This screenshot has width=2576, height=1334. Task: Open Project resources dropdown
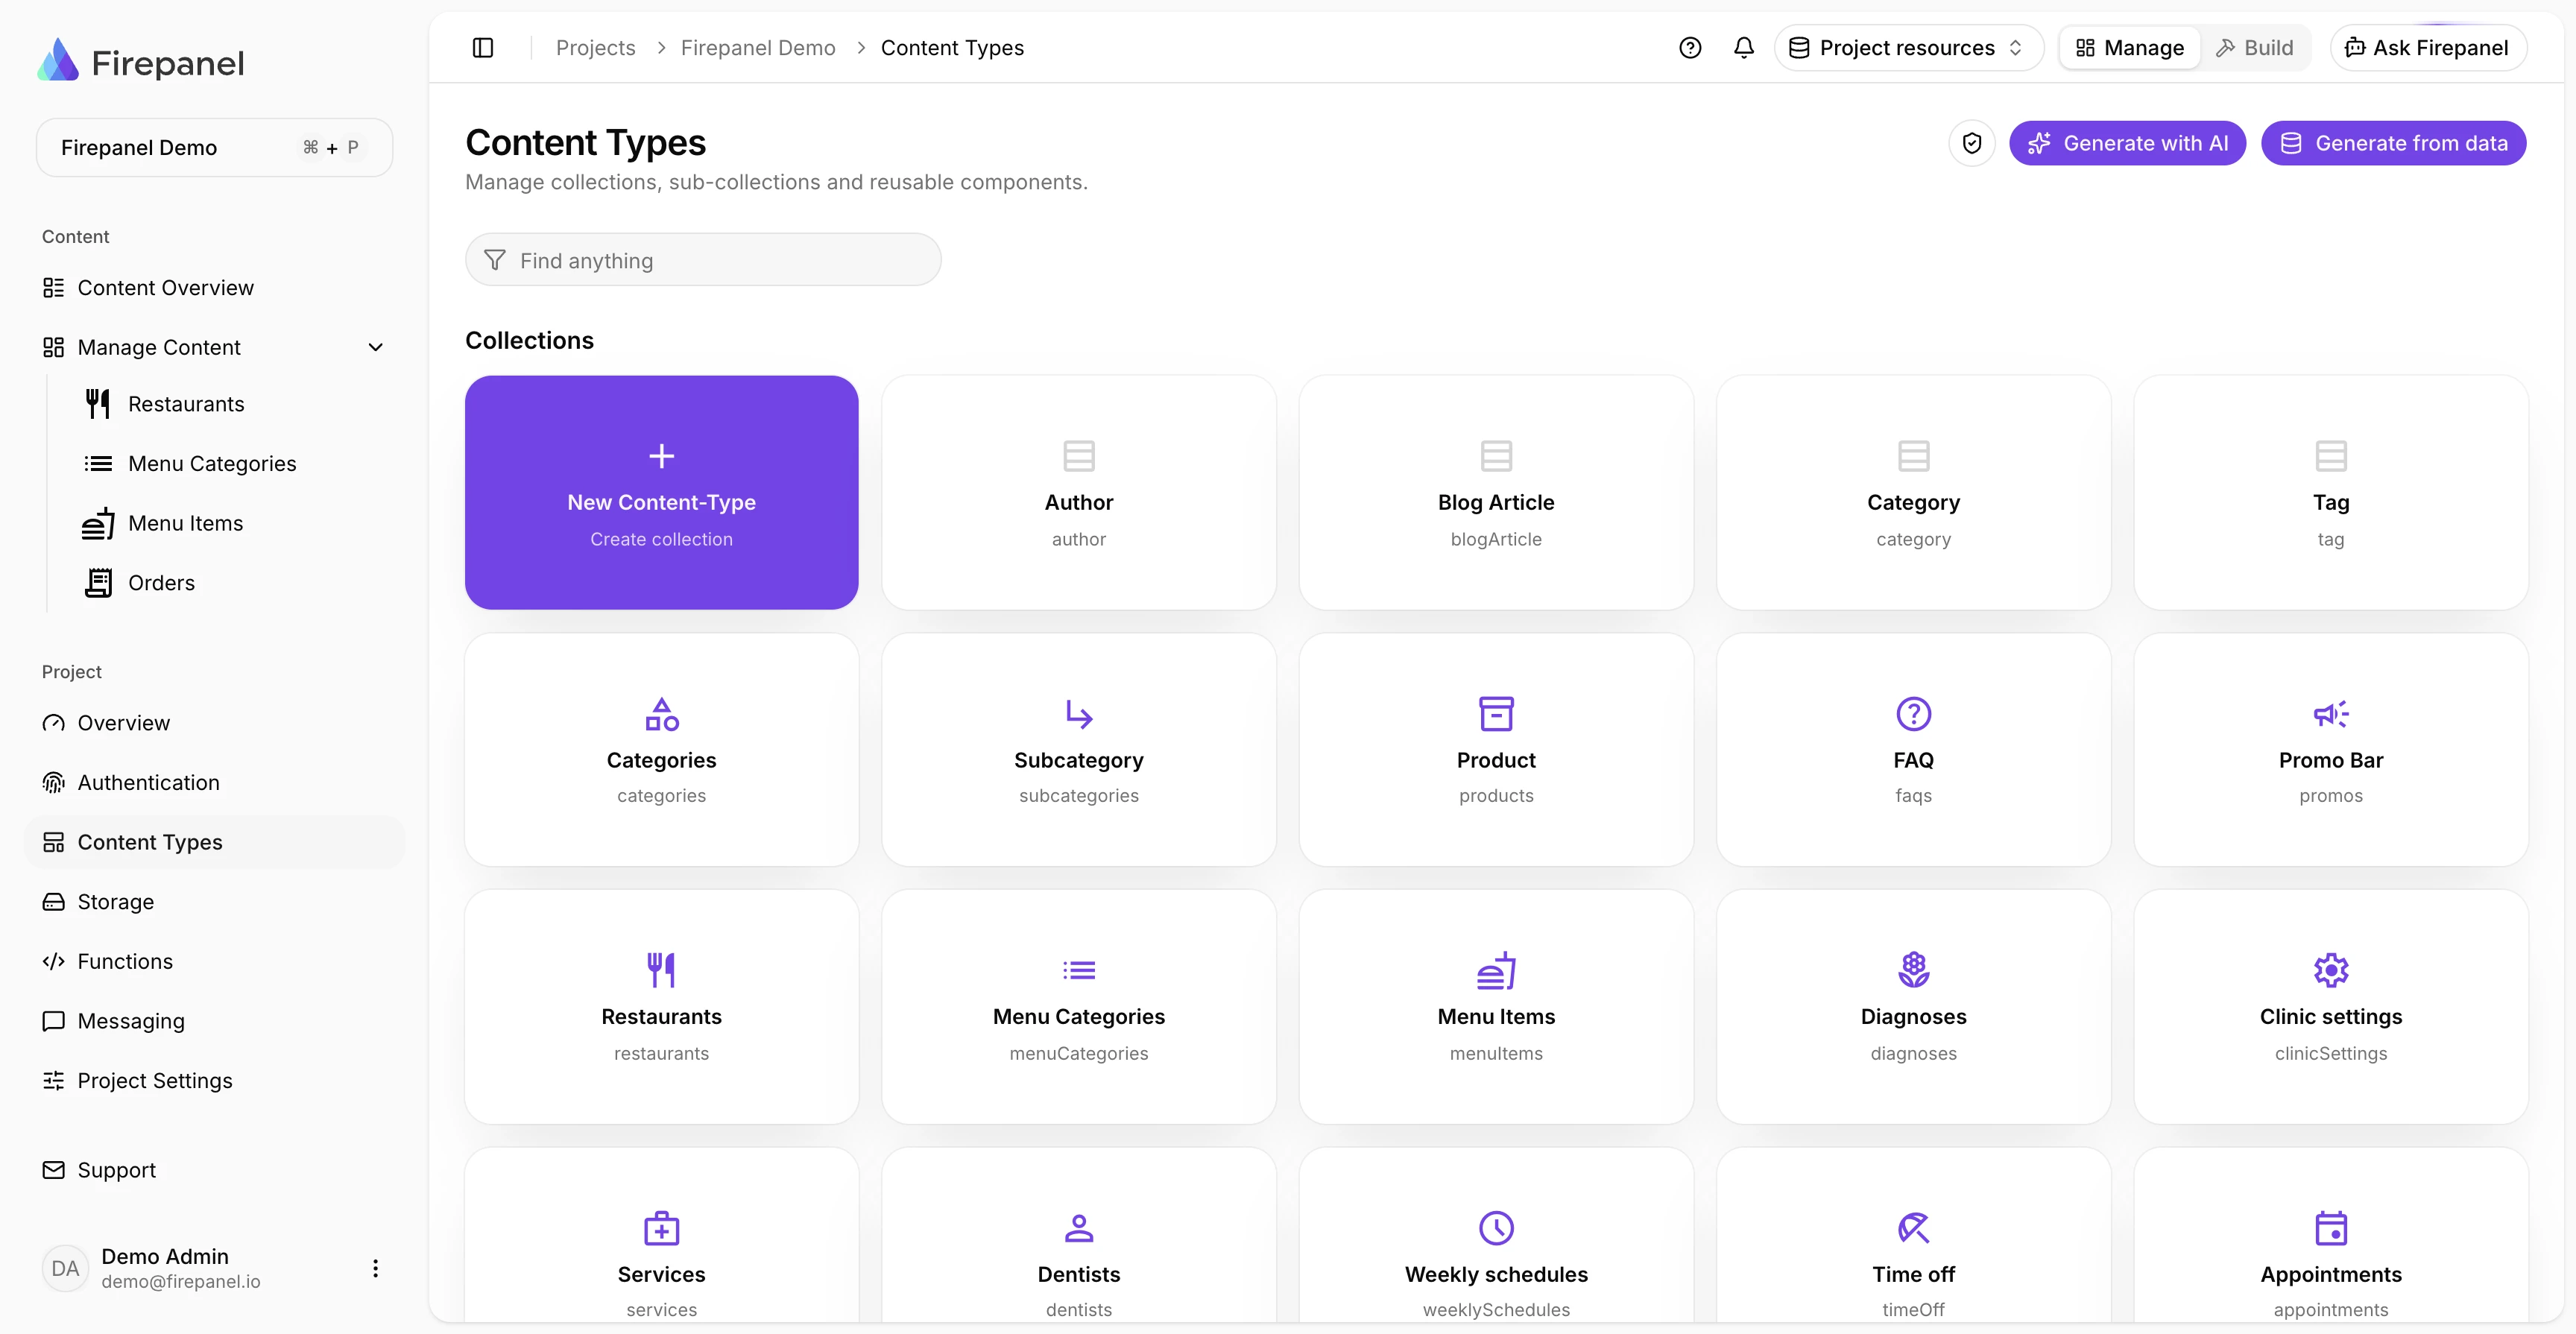click(x=1908, y=47)
